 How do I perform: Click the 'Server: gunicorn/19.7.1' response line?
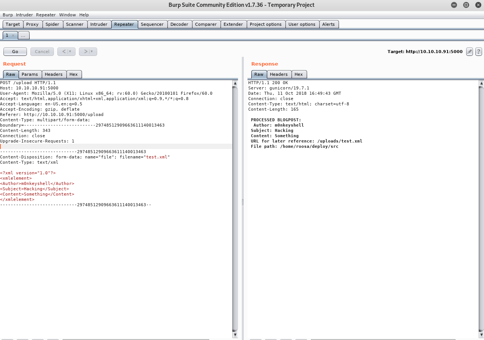(x=279, y=88)
